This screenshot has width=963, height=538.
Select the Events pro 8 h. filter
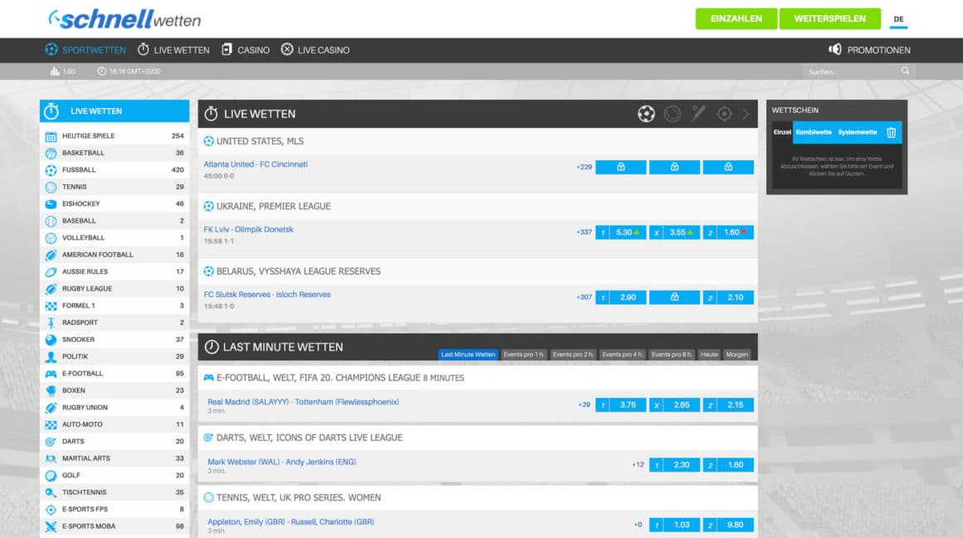coord(672,355)
